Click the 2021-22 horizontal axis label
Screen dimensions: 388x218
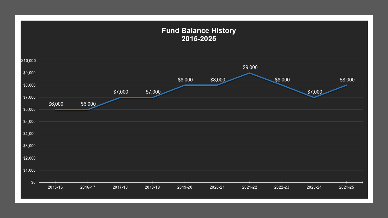pos(250,187)
